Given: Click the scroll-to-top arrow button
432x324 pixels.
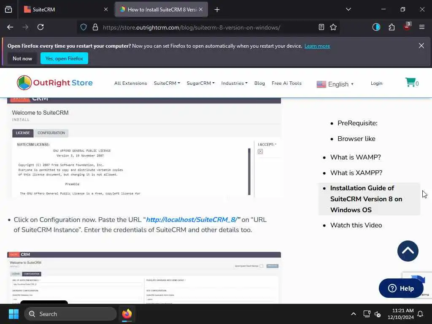Looking at the screenshot, I should pos(408,251).
